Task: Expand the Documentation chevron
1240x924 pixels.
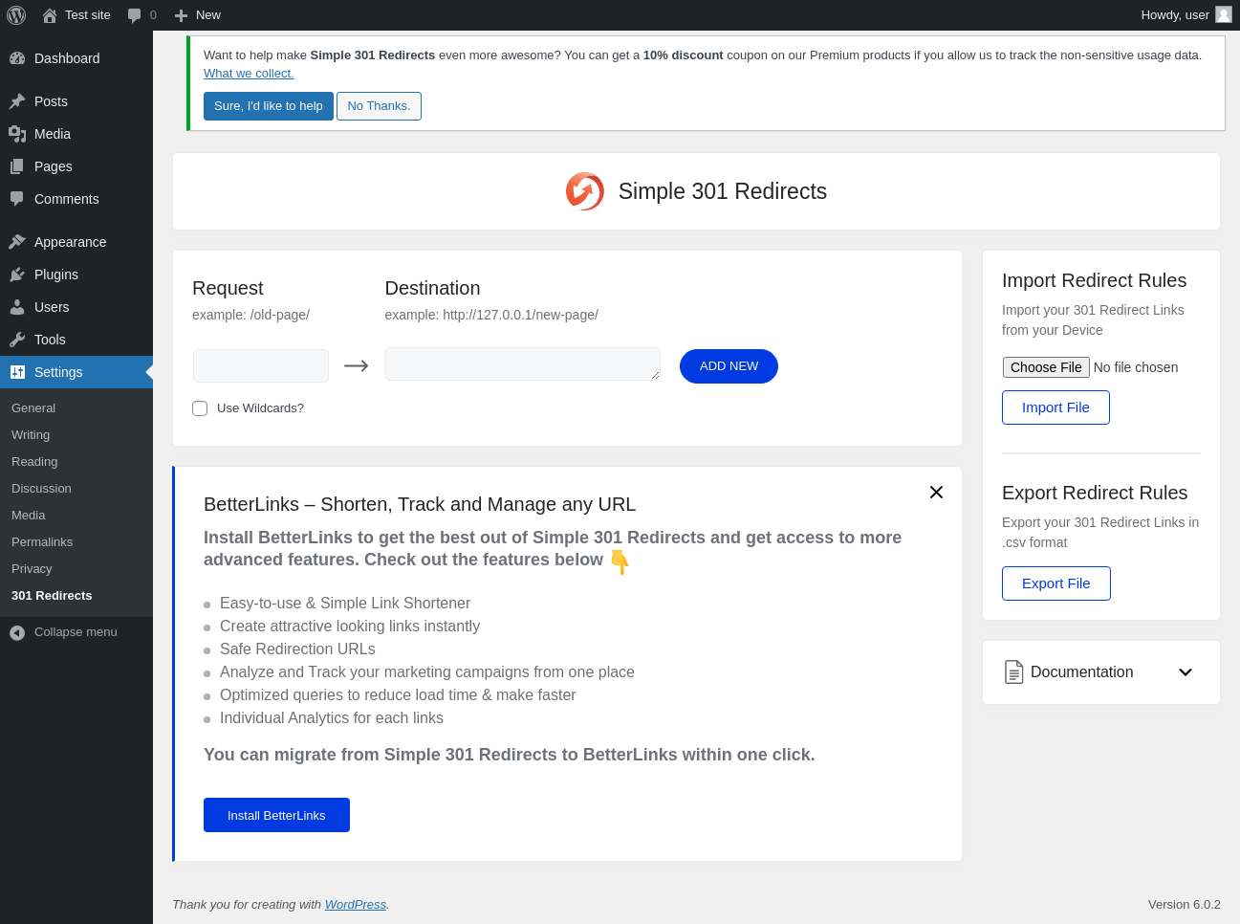Action: (x=1186, y=672)
